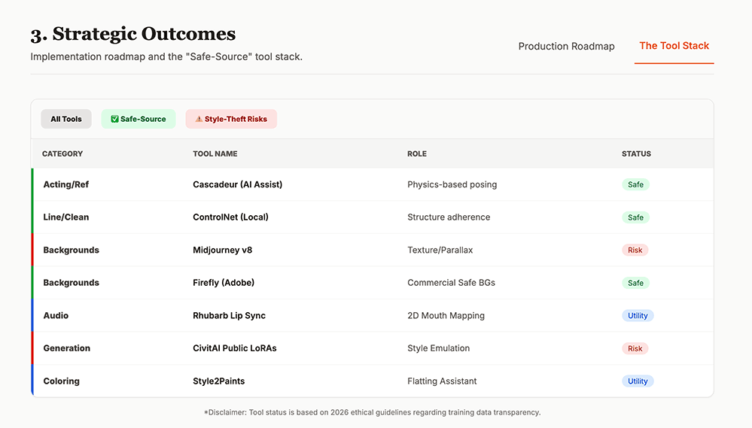
Task: Select the Coloring category cell
Action: tap(62, 381)
